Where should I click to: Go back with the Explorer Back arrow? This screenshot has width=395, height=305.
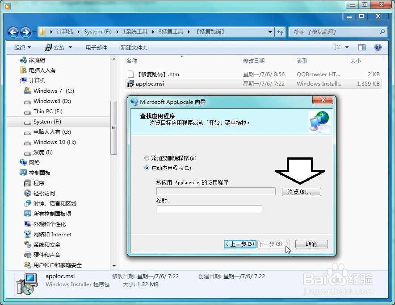[13, 32]
